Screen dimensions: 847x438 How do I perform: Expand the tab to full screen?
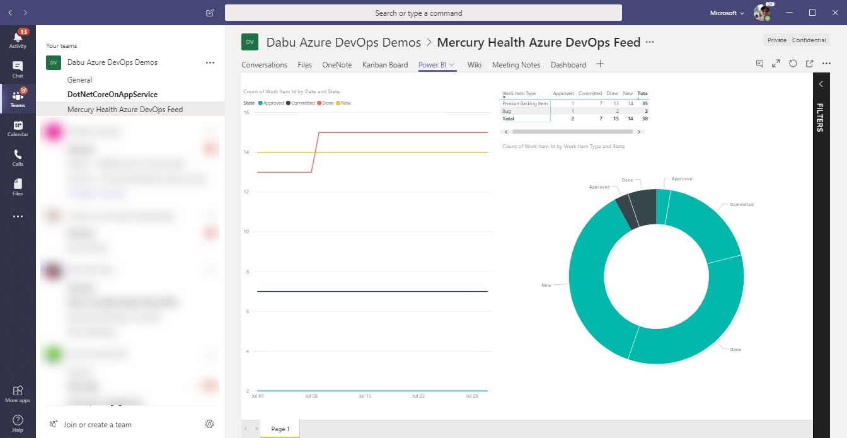pos(776,64)
